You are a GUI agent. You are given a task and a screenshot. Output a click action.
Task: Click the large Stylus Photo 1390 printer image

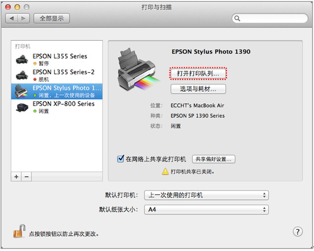pyautogui.click(x=139, y=69)
